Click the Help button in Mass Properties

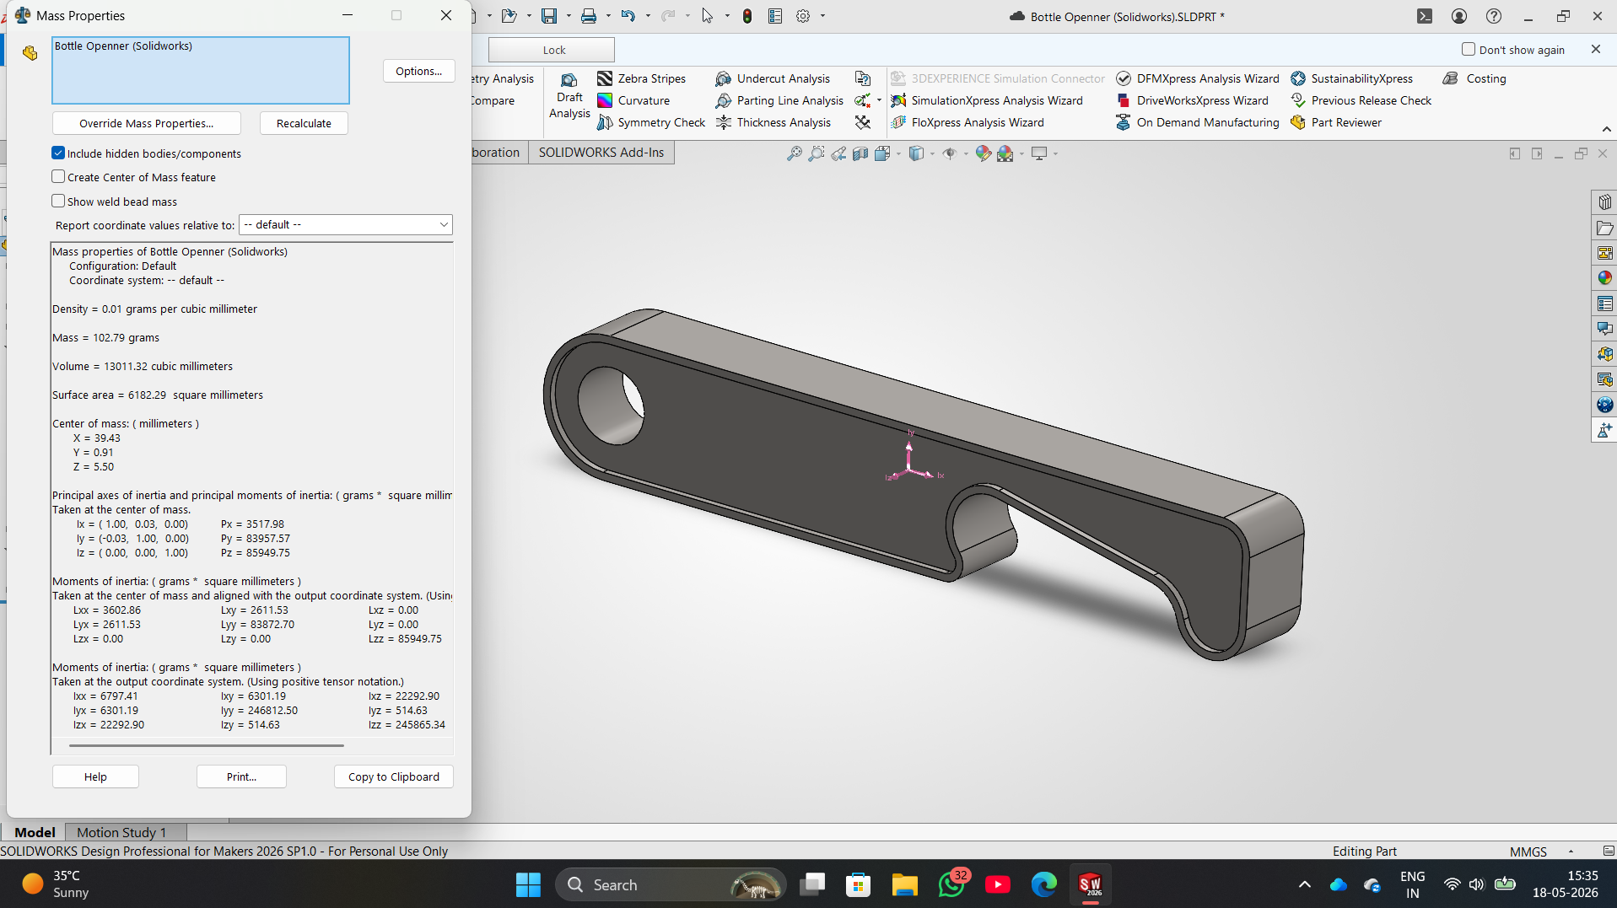coord(95,776)
